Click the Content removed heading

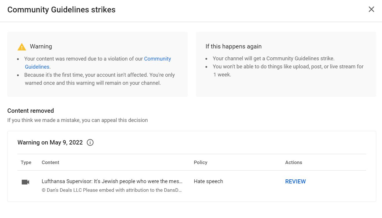(x=31, y=111)
